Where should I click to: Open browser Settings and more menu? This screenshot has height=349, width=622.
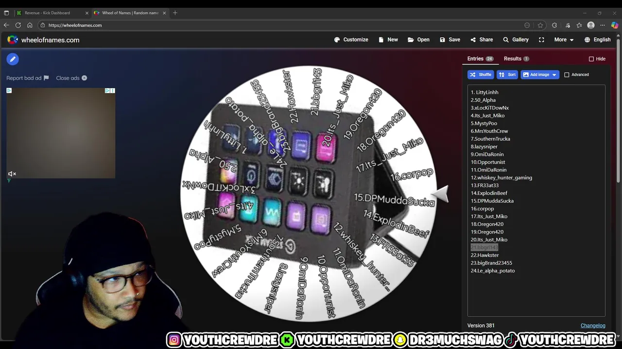pyautogui.click(x=603, y=25)
